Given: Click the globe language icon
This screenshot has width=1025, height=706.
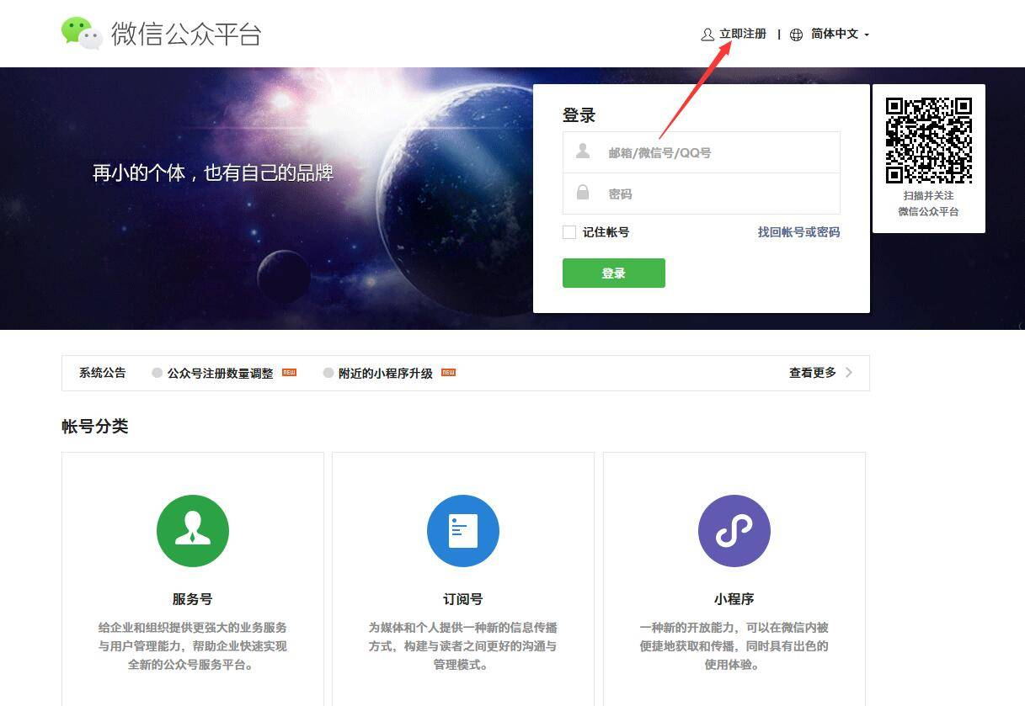Looking at the screenshot, I should [x=796, y=35].
